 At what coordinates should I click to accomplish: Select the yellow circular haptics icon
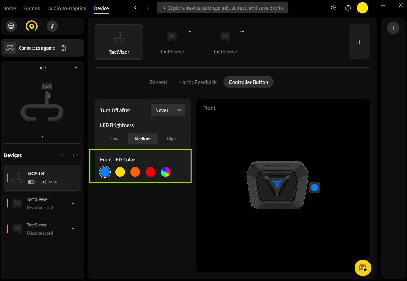(x=32, y=26)
